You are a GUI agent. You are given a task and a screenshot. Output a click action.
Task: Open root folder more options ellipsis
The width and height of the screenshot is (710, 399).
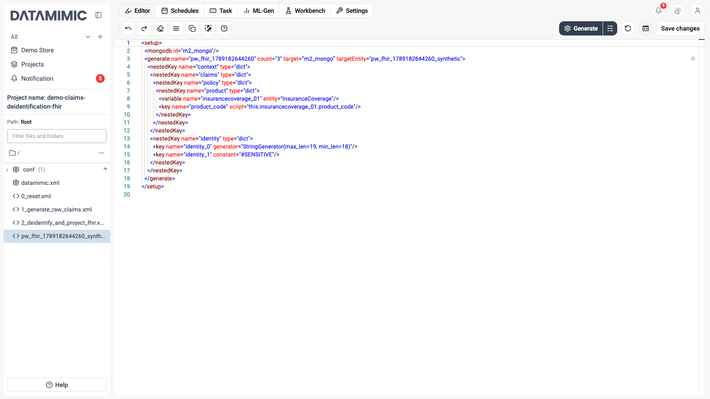(x=101, y=153)
